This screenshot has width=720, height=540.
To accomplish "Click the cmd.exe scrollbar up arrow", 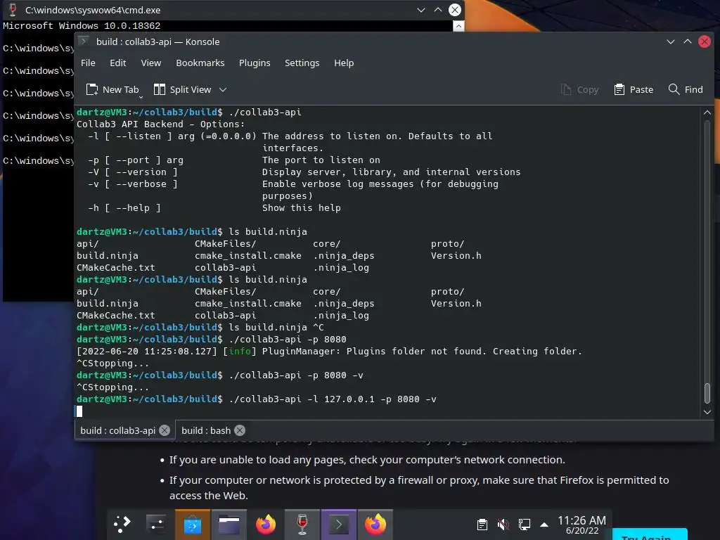I will tap(458, 26).
